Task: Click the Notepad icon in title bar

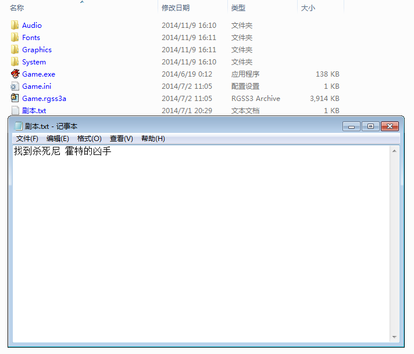Action: click(19, 126)
